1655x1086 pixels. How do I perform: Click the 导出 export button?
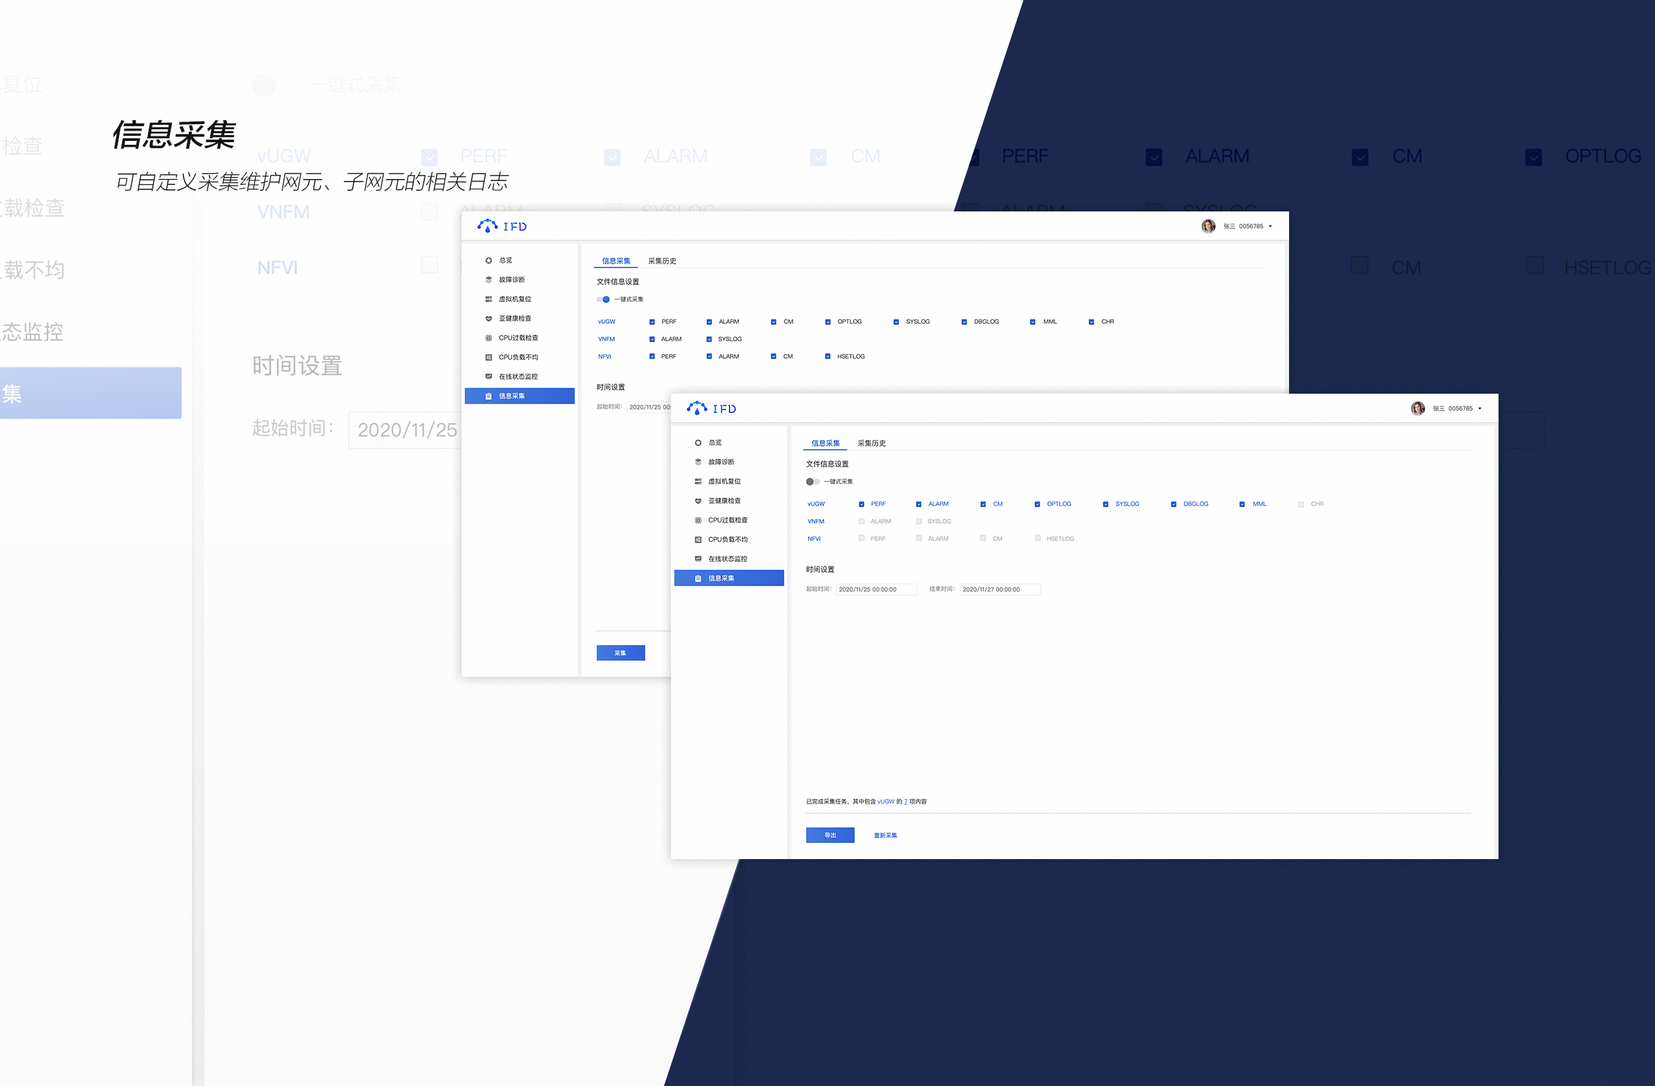(829, 835)
